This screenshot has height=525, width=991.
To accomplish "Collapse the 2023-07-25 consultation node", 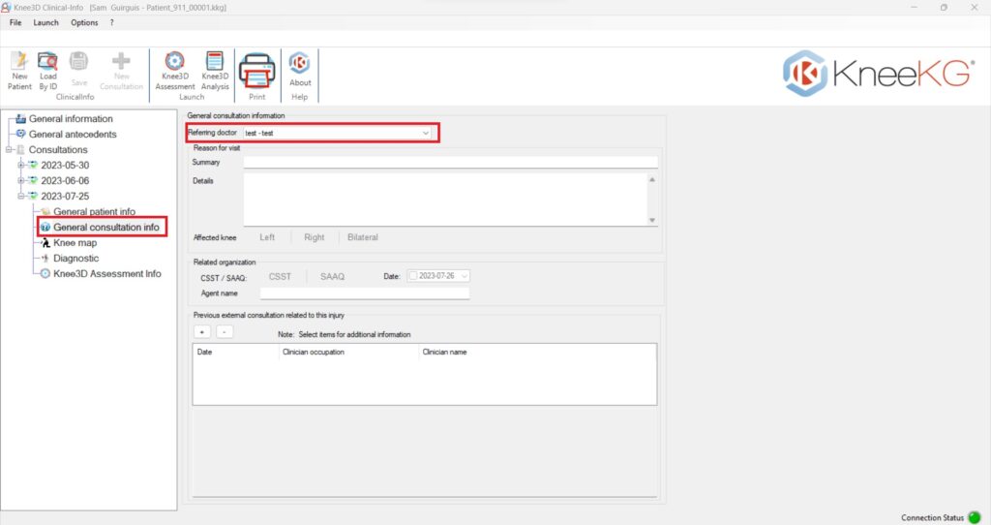I will [21, 196].
